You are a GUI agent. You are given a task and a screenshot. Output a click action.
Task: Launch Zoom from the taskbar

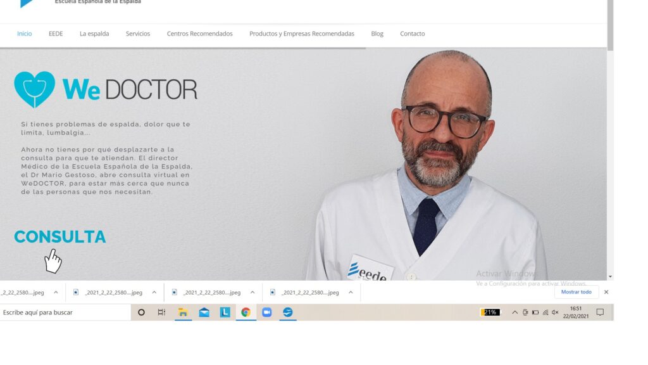pos(266,312)
